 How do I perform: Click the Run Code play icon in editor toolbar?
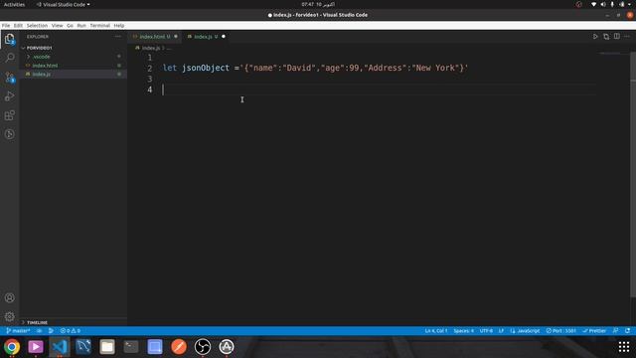595,37
